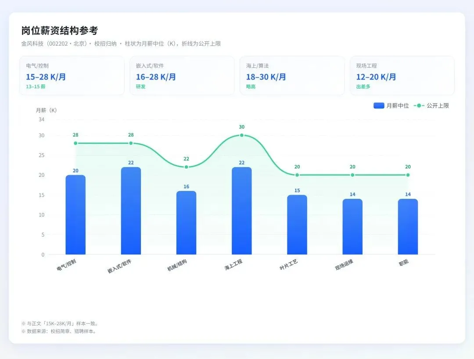
Task: Click the blue 15 label above 叶片工艺
Action: pyautogui.click(x=297, y=190)
